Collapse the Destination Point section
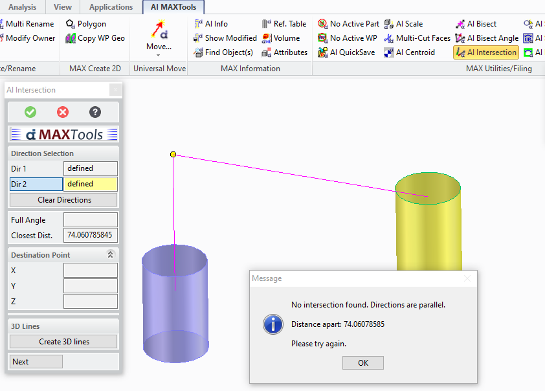Viewport: 545px width, 391px height. point(110,254)
